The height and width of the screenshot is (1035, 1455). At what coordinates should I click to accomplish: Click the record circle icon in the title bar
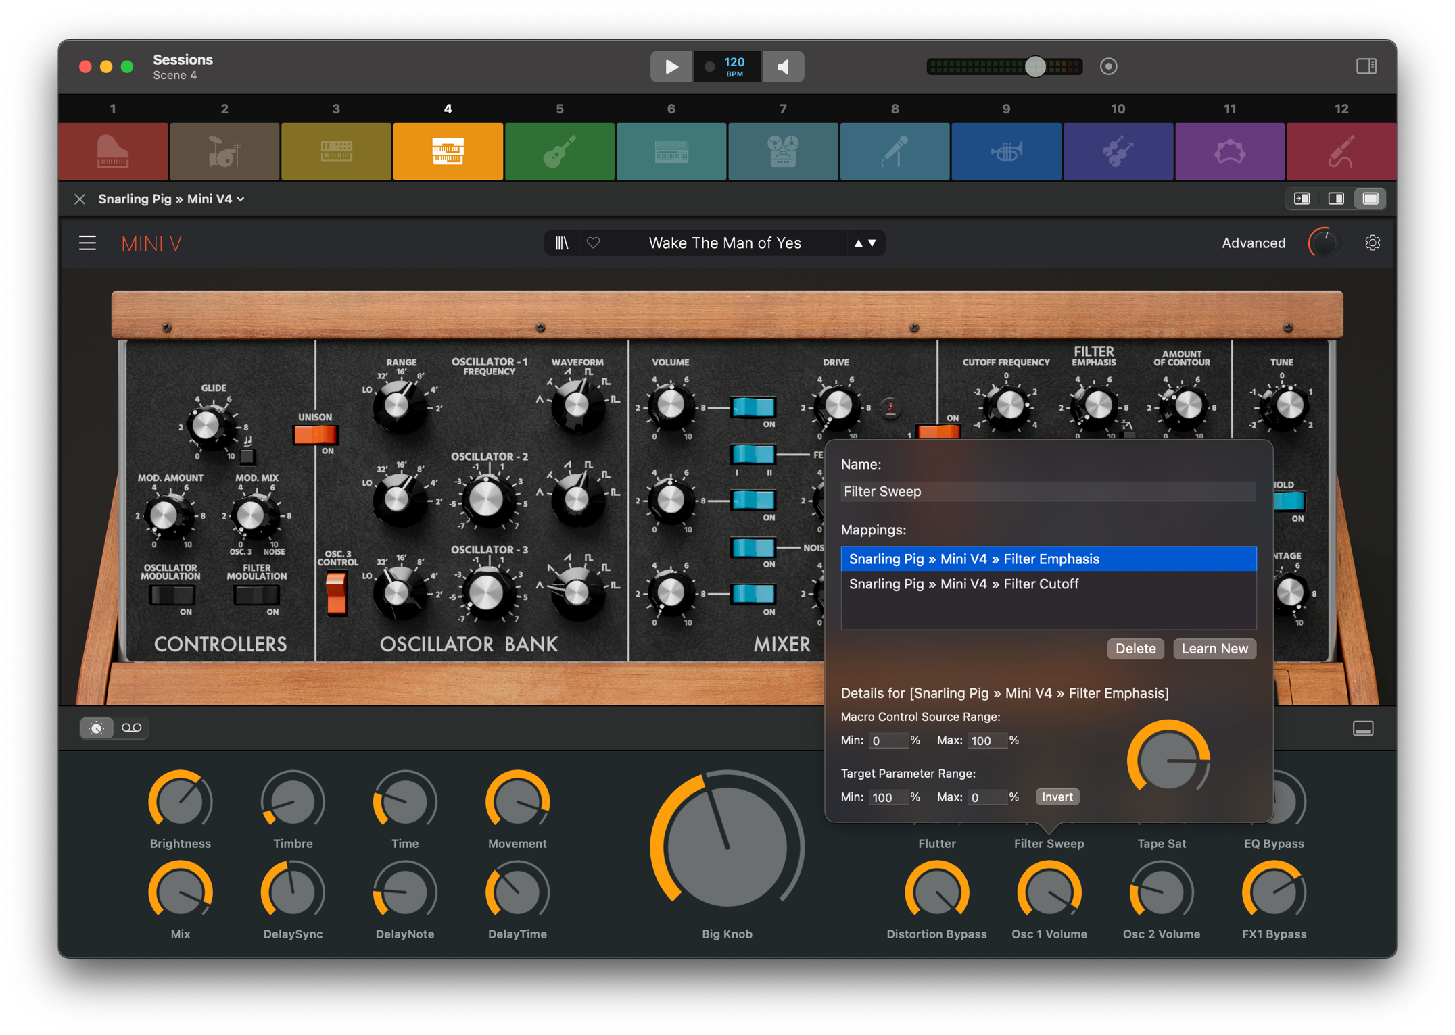click(1109, 66)
